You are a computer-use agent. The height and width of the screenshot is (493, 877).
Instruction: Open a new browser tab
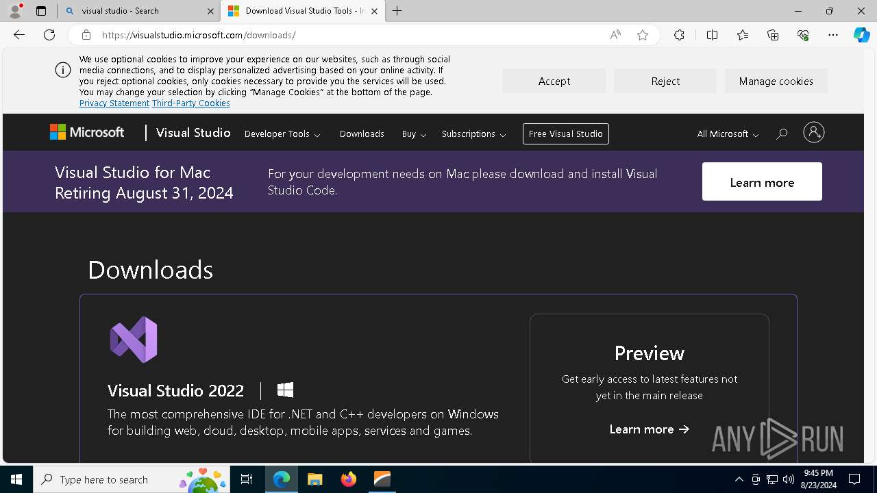click(x=397, y=11)
